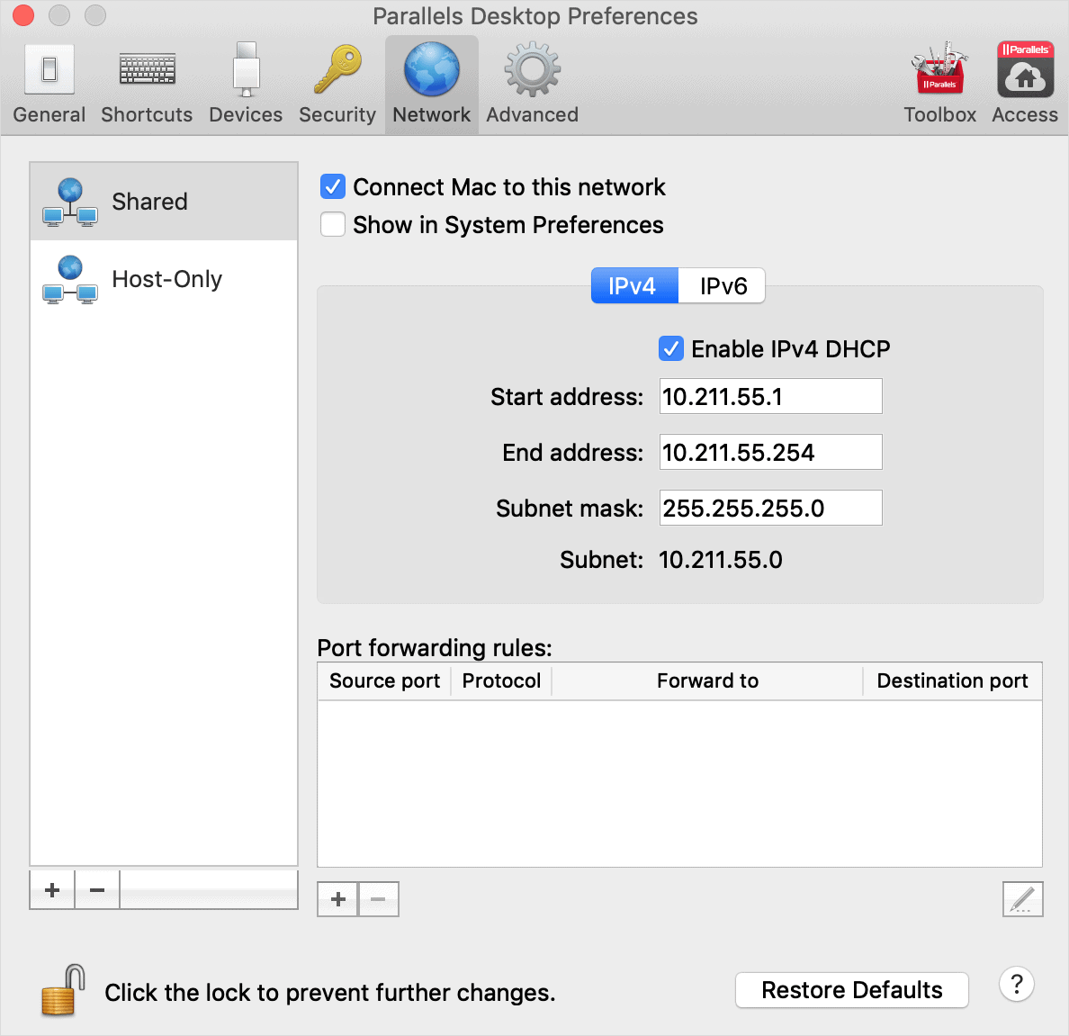Add a new virtual network

(x=51, y=889)
